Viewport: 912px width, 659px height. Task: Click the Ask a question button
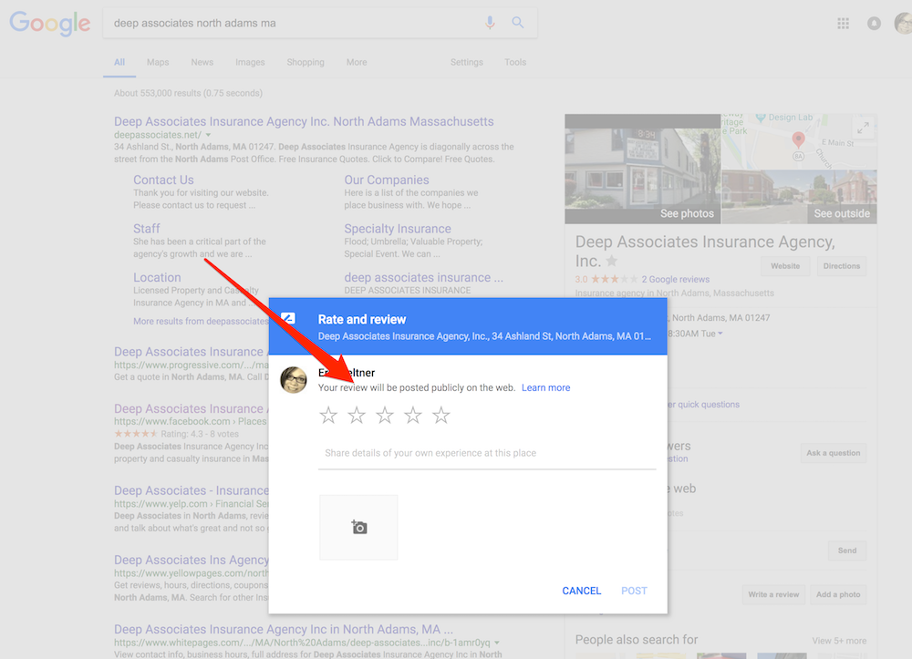click(x=833, y=453)
